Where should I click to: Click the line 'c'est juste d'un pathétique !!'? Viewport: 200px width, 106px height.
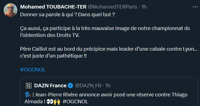(x=53, y=56)
